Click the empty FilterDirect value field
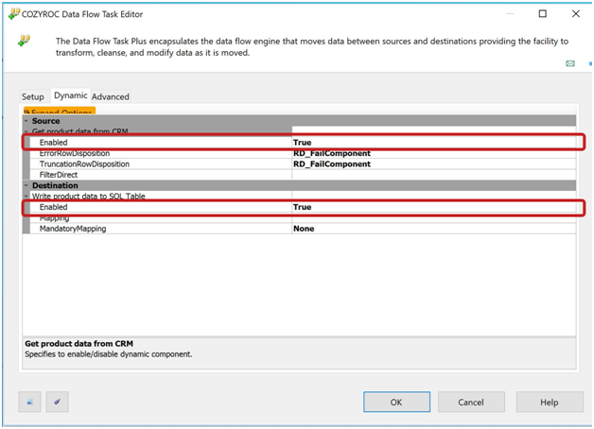The width and height of the screenshot is (594, 429). 434,175
